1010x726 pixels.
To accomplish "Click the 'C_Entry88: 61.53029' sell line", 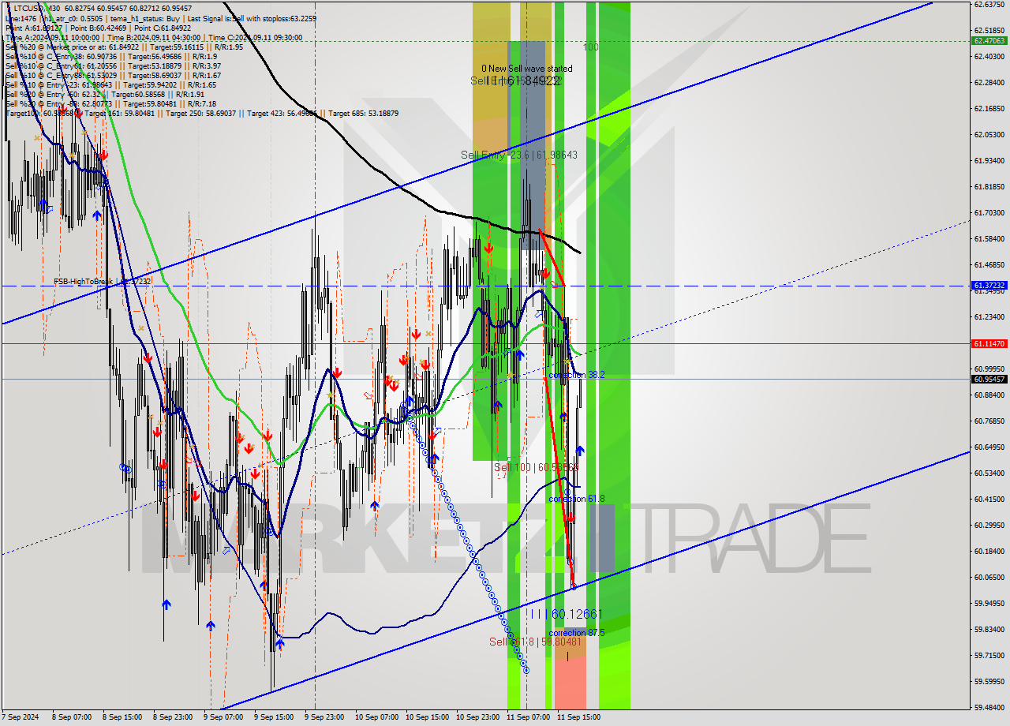I will pyautogui.click(x=113, y=75).
